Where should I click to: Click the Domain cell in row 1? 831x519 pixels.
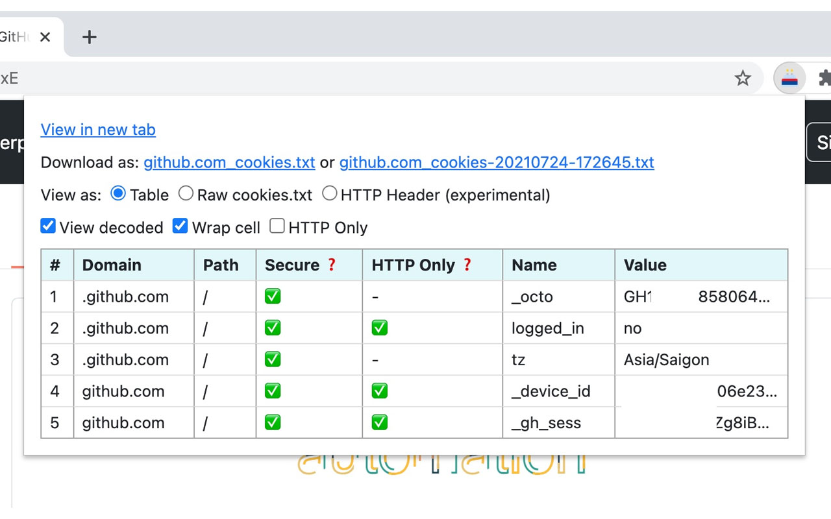134,296
